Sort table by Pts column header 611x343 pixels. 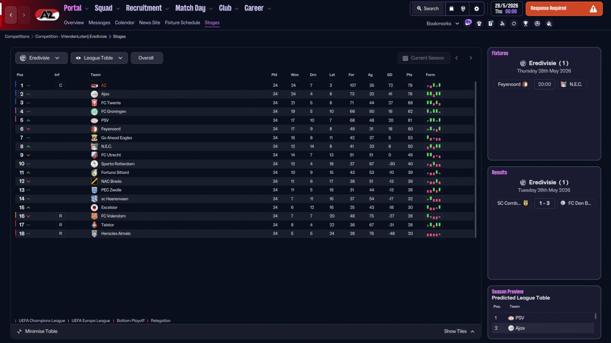point(409,75)
